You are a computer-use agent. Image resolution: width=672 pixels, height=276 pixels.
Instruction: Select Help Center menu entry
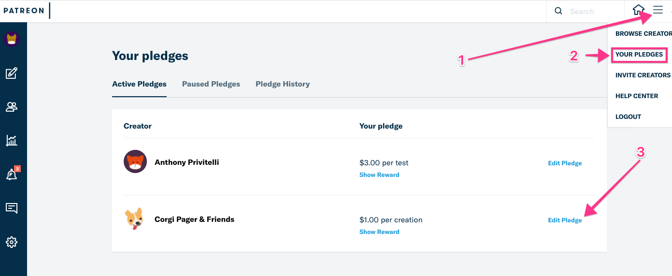point(637,96)
